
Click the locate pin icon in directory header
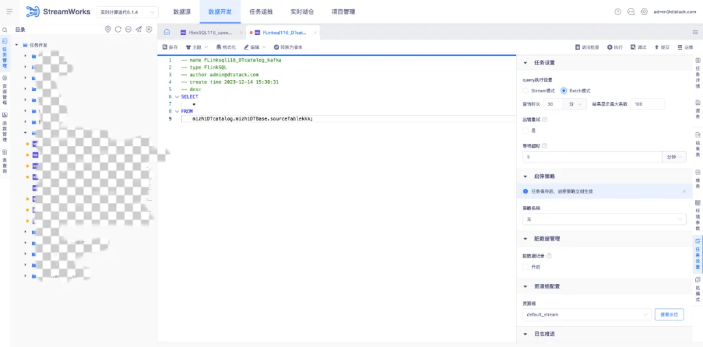click(107, 29)
